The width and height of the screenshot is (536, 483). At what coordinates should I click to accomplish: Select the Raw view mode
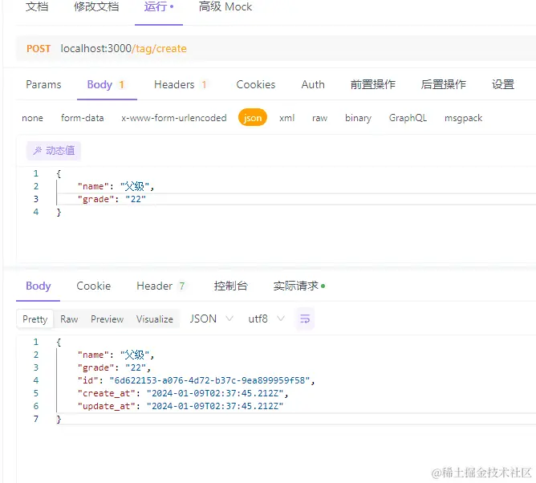click(x=69, y=319)
